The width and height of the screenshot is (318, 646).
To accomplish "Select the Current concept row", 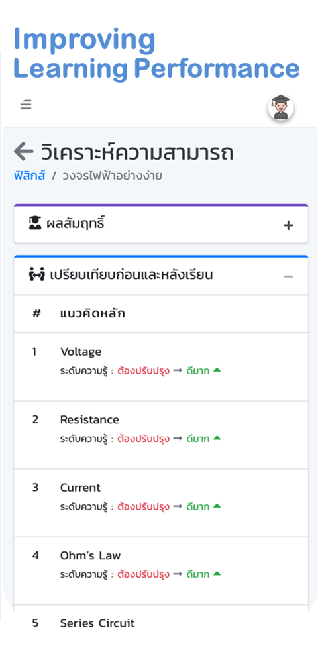I will (x=161, y=503).
